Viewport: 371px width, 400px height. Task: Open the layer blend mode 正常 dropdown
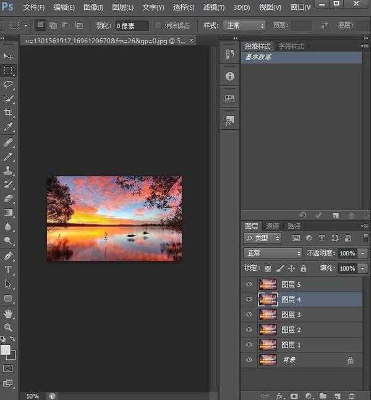273,253
